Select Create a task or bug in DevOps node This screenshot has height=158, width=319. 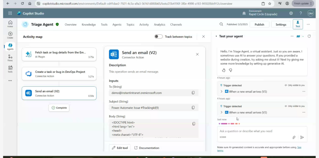pyautogui.click(x=59, y=74)
